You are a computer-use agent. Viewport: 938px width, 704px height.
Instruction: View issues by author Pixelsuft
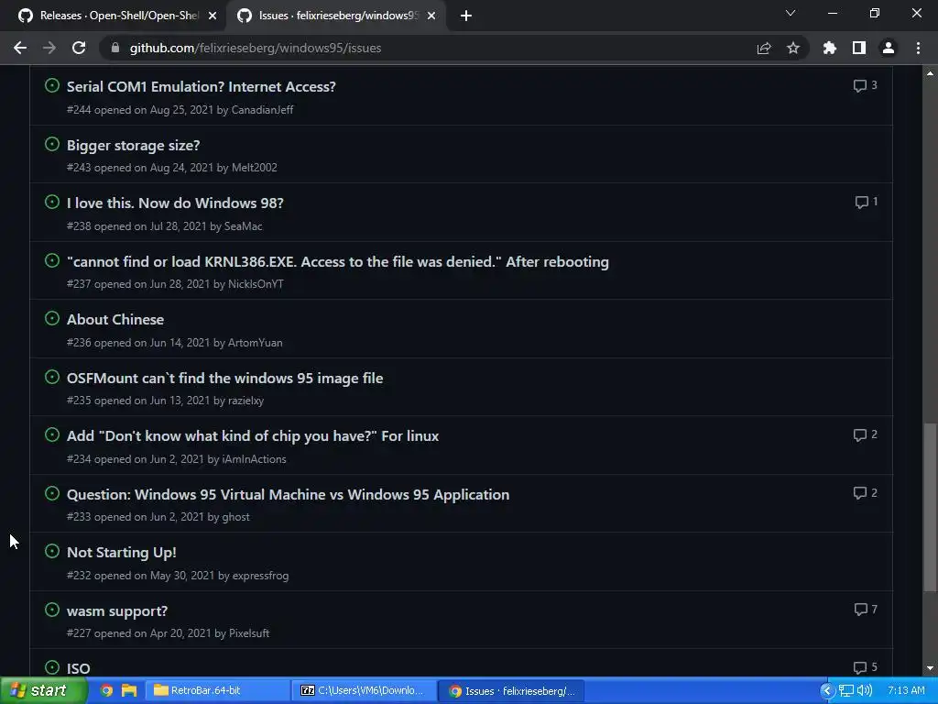(x=249, y=634)
